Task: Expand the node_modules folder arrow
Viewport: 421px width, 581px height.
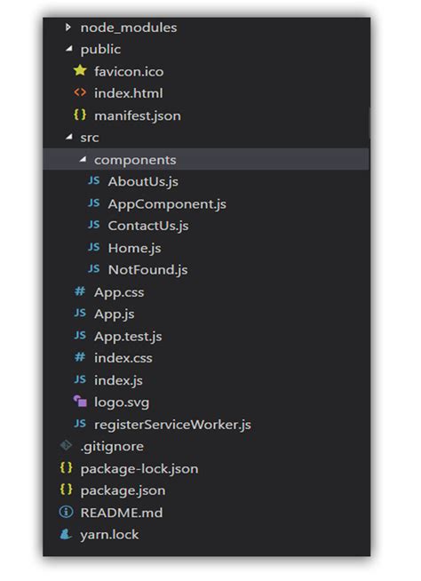Action: pos(68,27)
